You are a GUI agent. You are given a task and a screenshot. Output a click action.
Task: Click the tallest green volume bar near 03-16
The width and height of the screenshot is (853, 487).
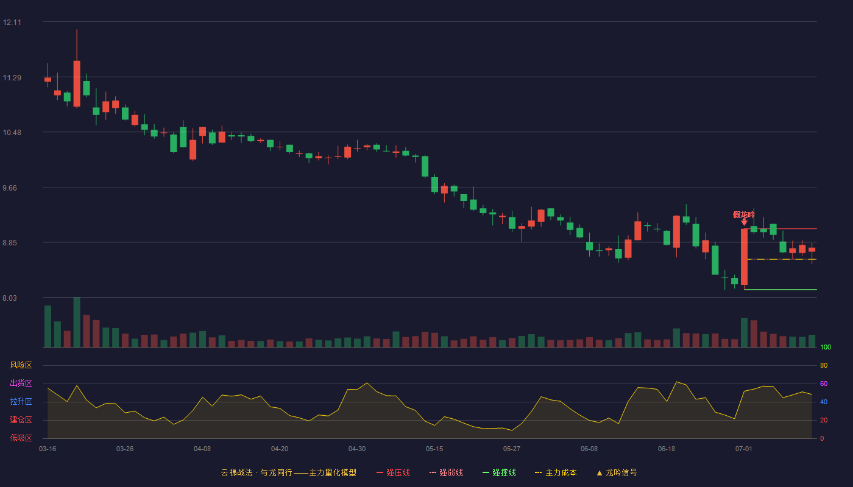(x=77, y=322)
